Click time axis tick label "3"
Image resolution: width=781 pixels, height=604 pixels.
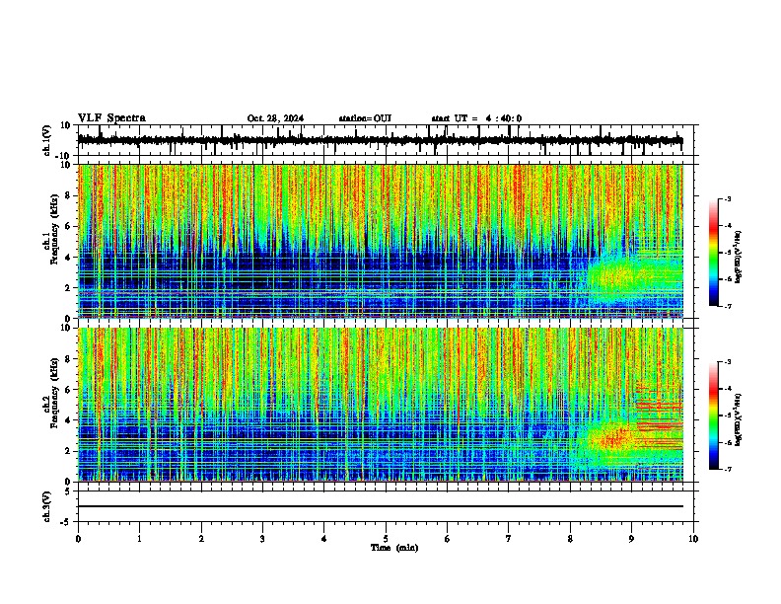click(x=262, y=539)
